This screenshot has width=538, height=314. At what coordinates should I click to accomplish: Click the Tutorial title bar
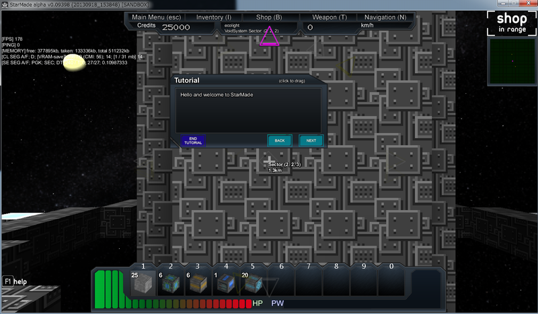(247, 80)
